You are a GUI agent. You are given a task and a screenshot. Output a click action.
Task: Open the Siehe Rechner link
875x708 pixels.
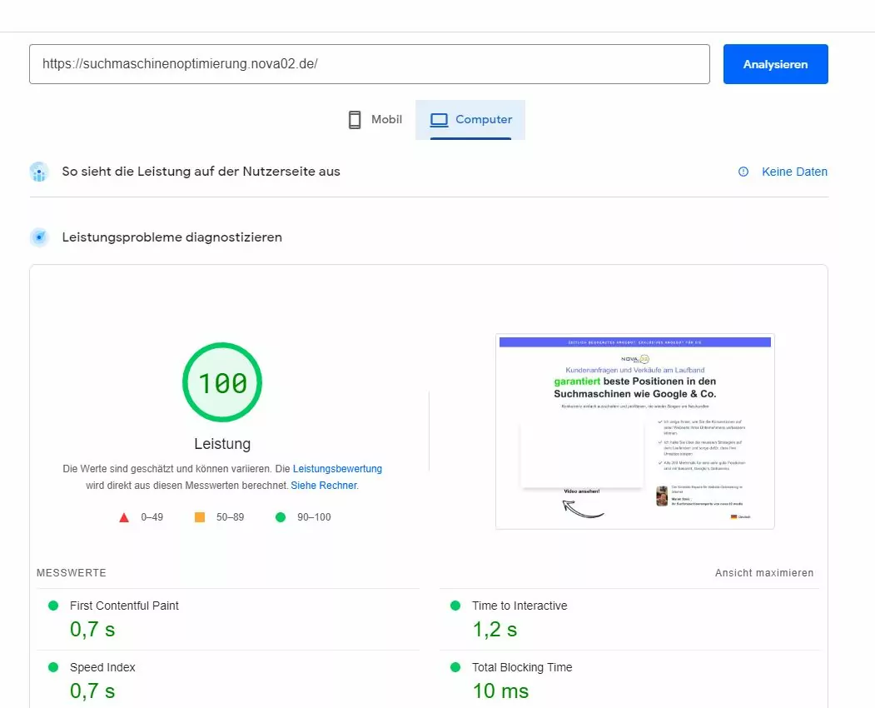(324, 486)
